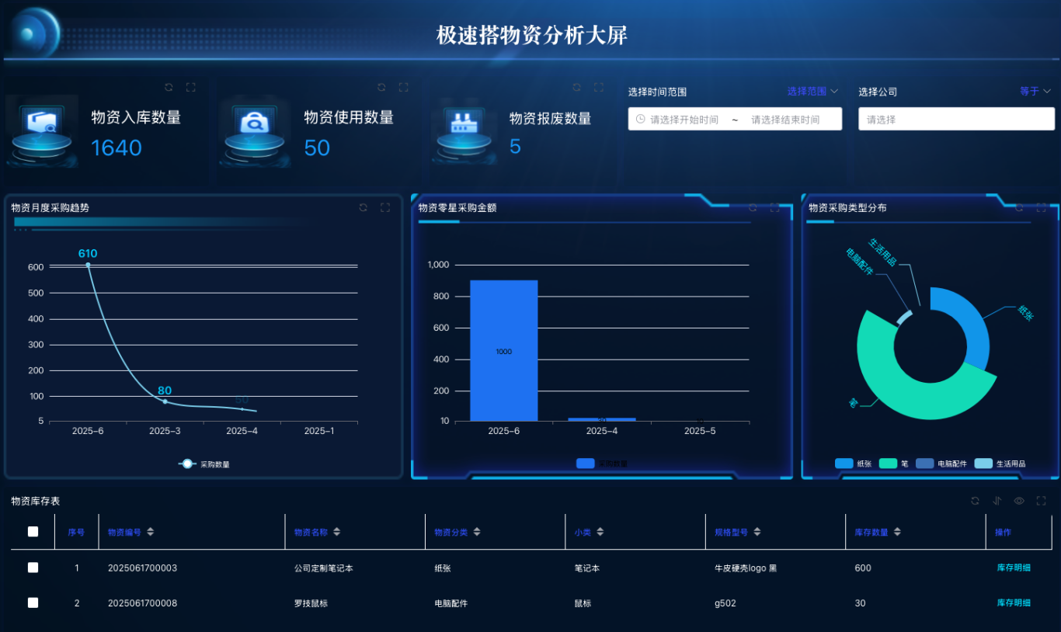
Task: Open fullscreen for the 物资零星采购金额 chart
Action: pyautogui.click(x=774, y=207)
